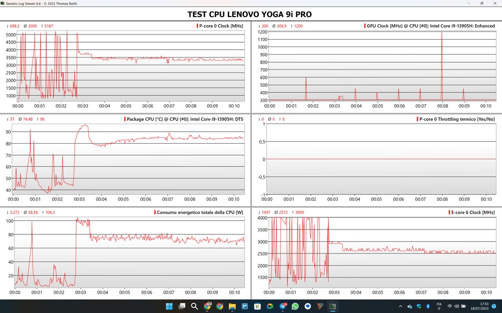Click the taskbar Search magnifier

194,306
